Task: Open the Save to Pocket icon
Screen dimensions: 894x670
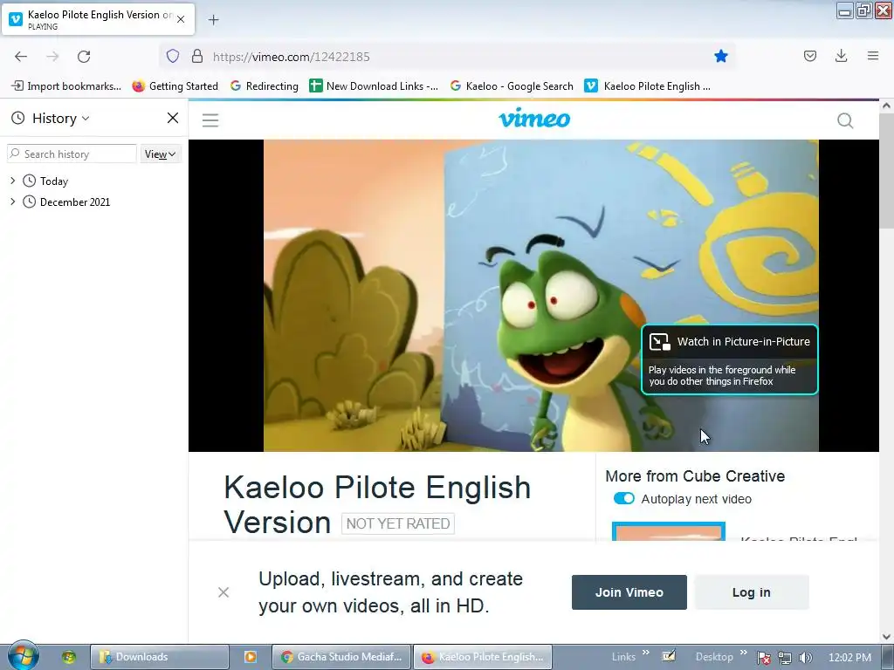Action: pyautogui.click(x=809, y=56)
